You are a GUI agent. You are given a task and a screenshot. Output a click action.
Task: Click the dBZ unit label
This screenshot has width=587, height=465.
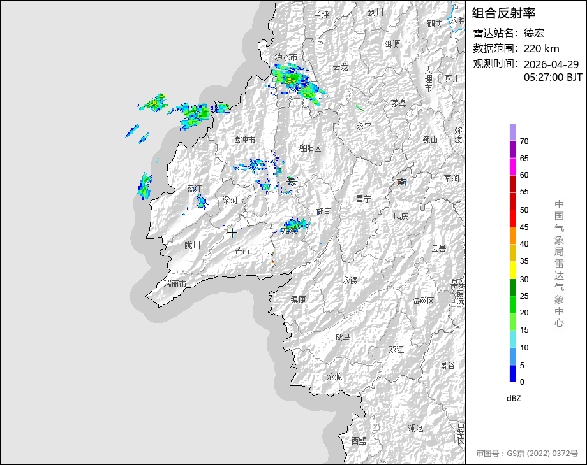coord(514,399)
